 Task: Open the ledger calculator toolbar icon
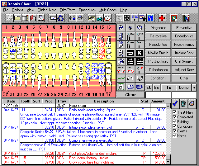click(25, 18)
